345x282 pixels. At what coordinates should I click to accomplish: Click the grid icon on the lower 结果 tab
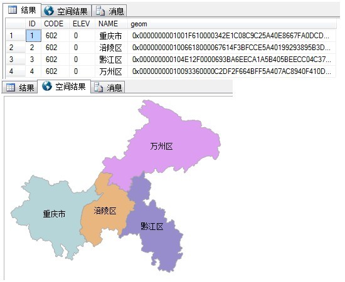click(x=11, y=87)
